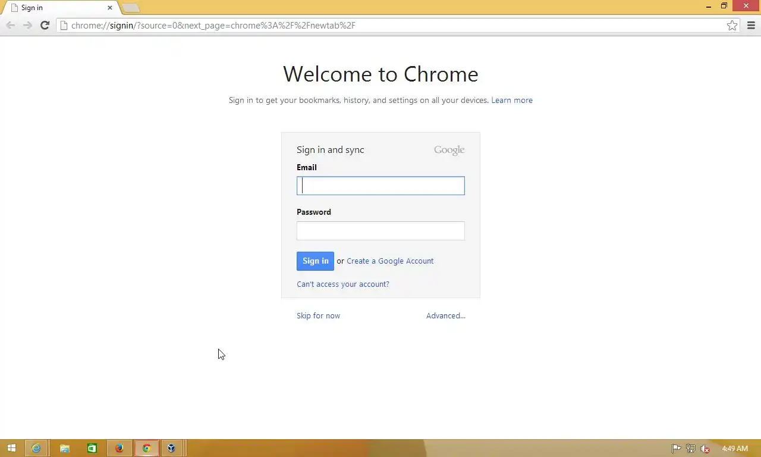
Task: Focus the Email input field
Action: 380,186
